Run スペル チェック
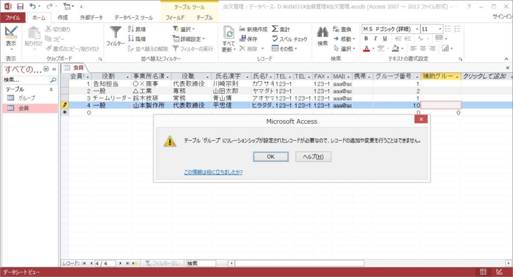The height and width of the screenshot is (277, 513). (x=290, y=39)
